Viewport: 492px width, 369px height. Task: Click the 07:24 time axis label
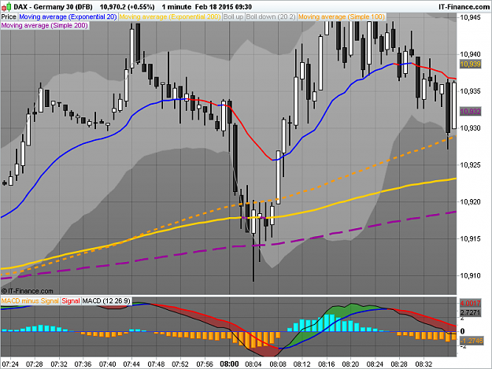click(x=10, y=364)
